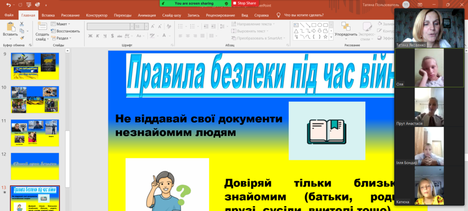
Task: Switch to the Переходы tab
Action: pos(122,15)
